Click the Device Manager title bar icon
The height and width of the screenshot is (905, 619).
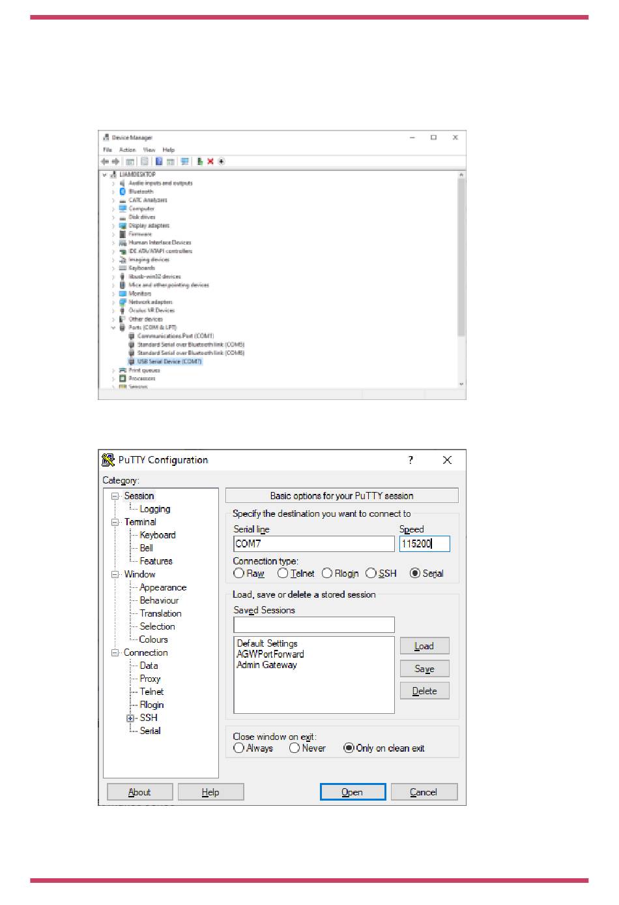pyautogui.click(x=106, y=138)
